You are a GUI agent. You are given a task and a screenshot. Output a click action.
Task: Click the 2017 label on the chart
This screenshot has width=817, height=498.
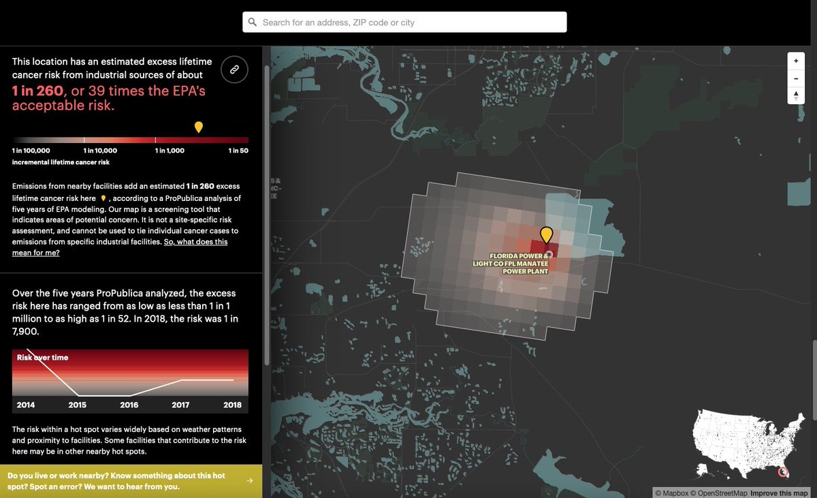(x=180, y=405)
